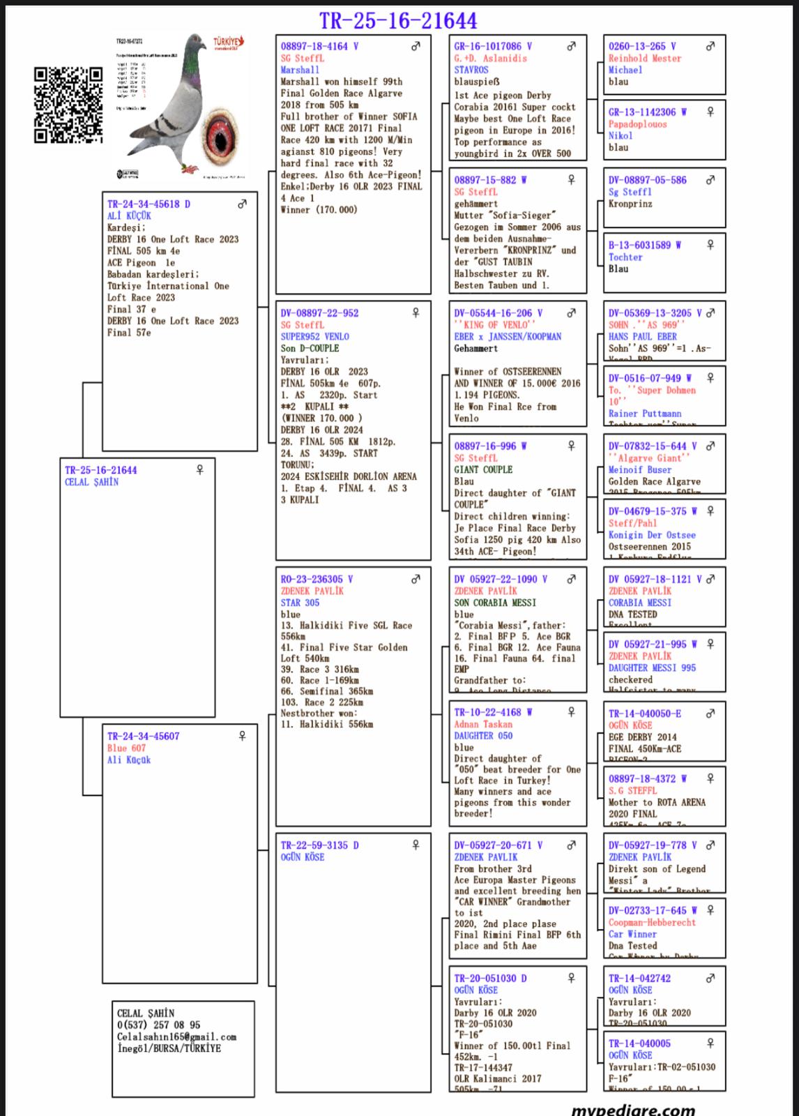This screenshot has width=799, height=1116.
Task: Click female symbol in the TR-22-59-3135 box
Action: pyautogui.click(x=416, y=845)
